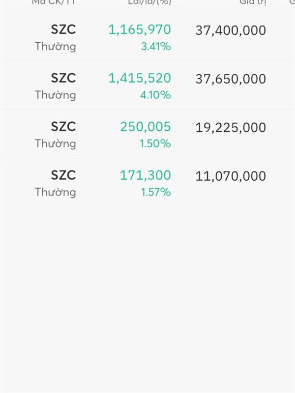The image size is (295, 393).
Task: Tap the Giá trị column header
Action: [x=253, y=2]
